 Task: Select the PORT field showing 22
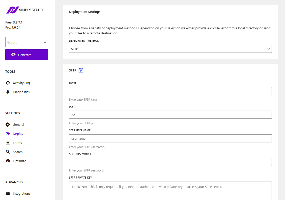(170, 115)
